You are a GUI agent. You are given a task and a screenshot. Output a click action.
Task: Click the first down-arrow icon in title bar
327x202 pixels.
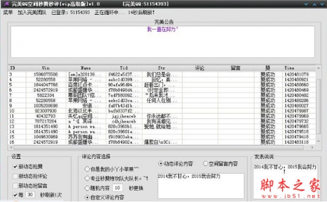click(x=306, y=4)
